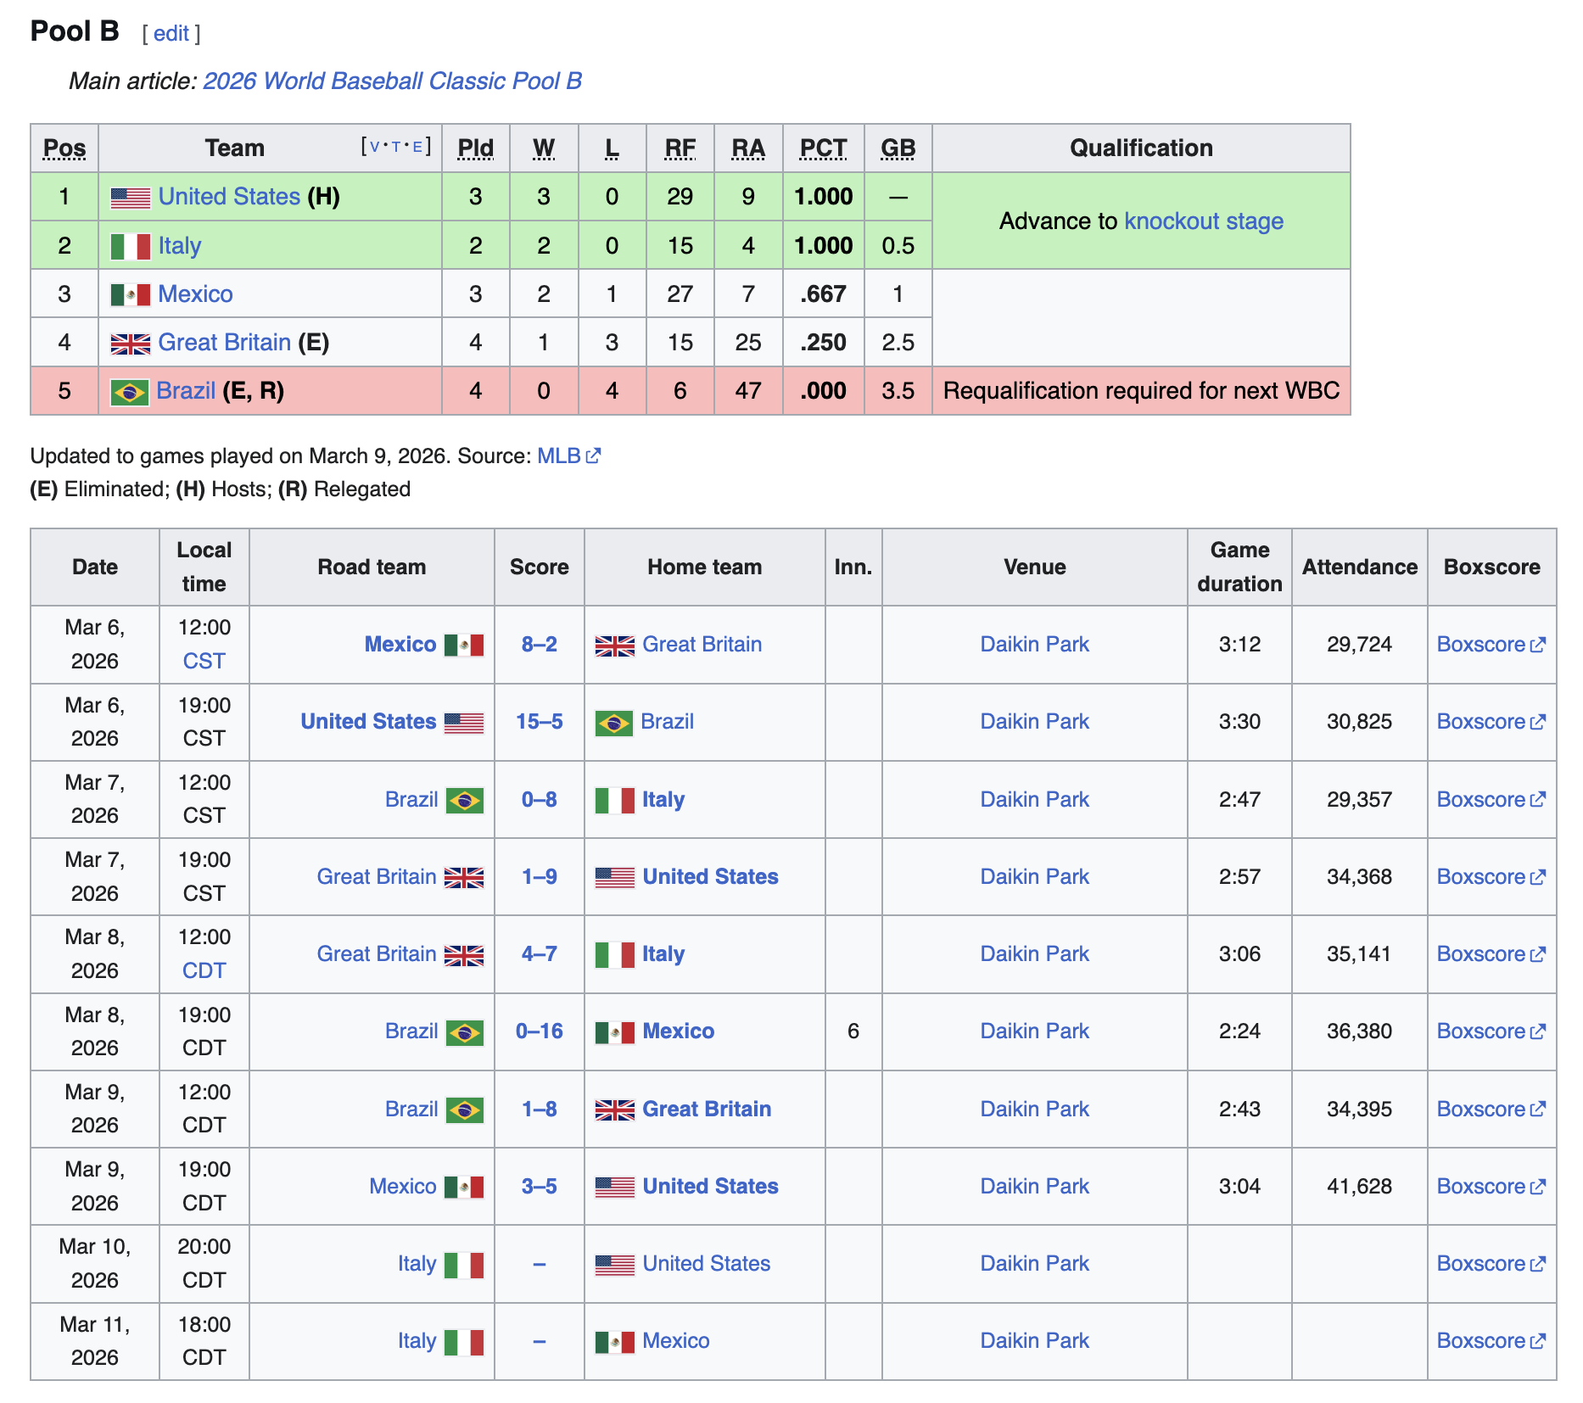Click Daikin Park in the Mar 7 12:00 row
Screen dimensions: 1583x1403
coord(1035,799)
